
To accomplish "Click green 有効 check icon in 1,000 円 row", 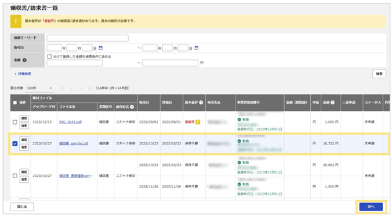I will (239, 120).
